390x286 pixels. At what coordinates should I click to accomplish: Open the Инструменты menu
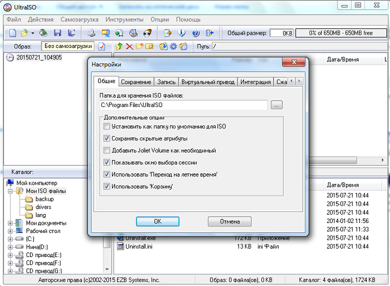[x=124, y=20]
